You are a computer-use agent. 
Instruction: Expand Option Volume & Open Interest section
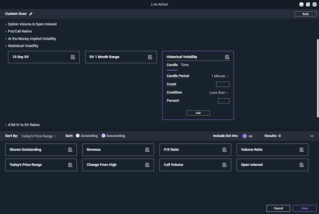click(x=31, y=24)
